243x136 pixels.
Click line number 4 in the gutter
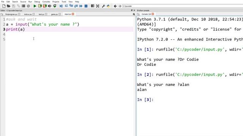pos(4,34)
